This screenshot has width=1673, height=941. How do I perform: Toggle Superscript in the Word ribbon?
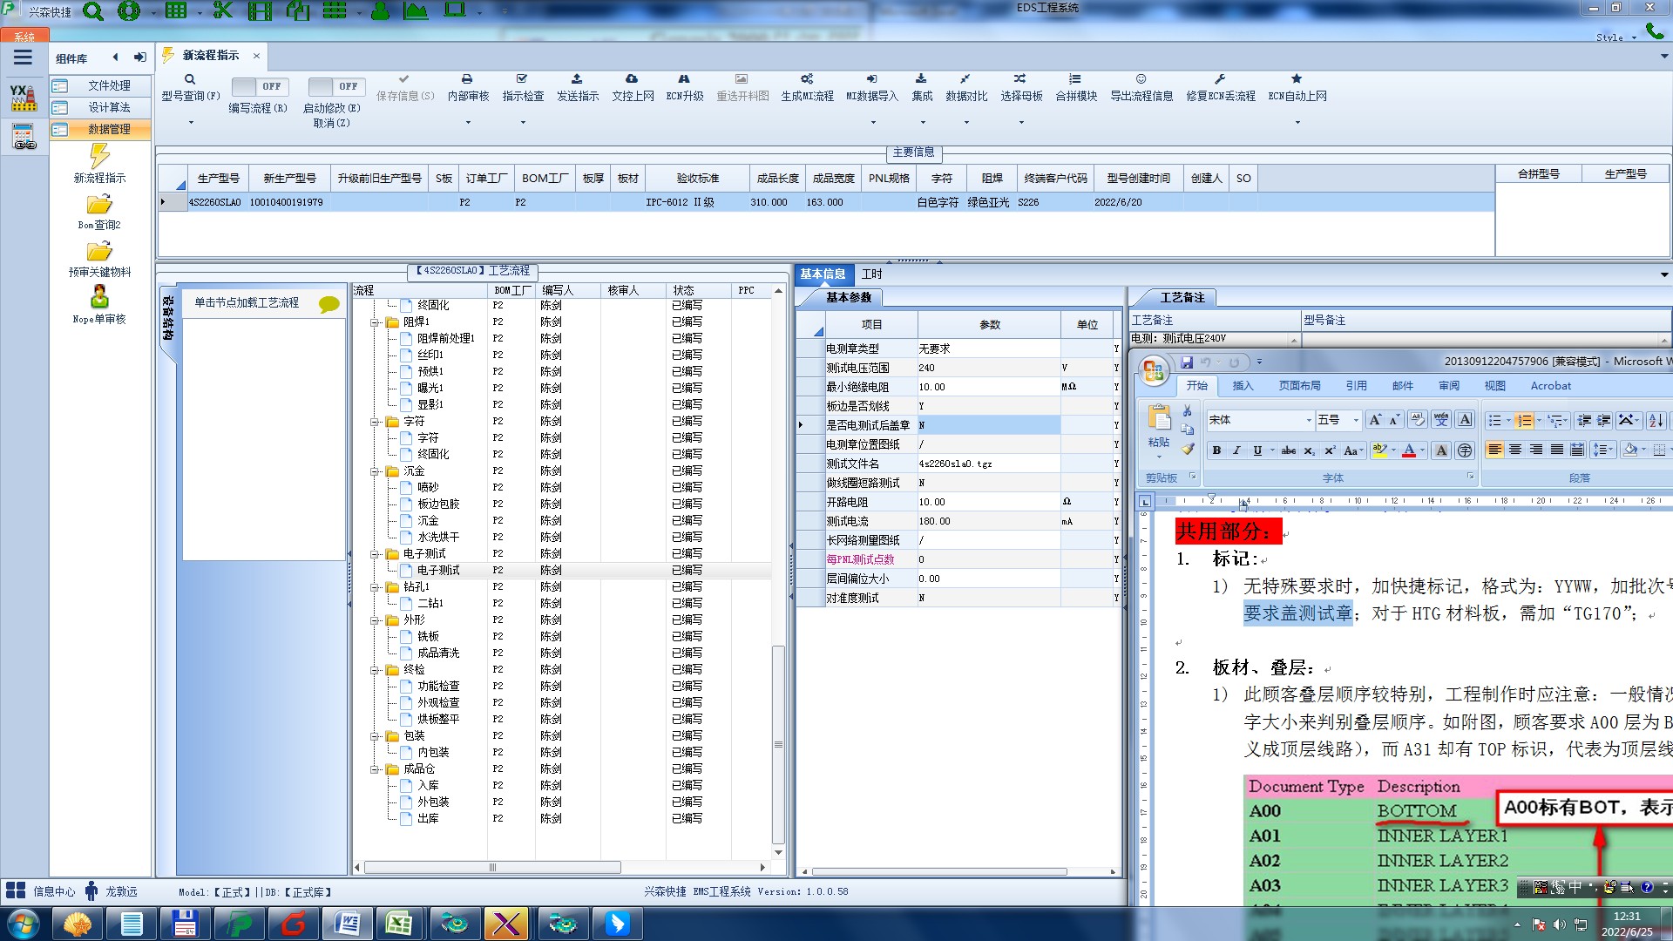[x=1330, y=450]
